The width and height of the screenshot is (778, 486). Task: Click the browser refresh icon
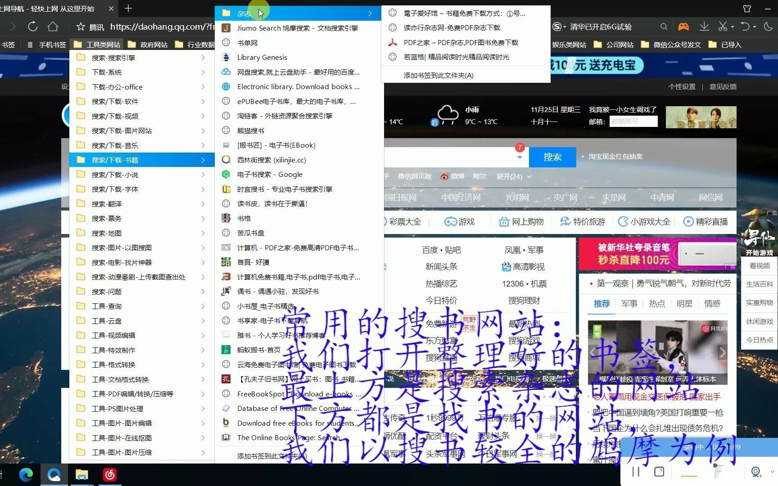pos(32,27)
